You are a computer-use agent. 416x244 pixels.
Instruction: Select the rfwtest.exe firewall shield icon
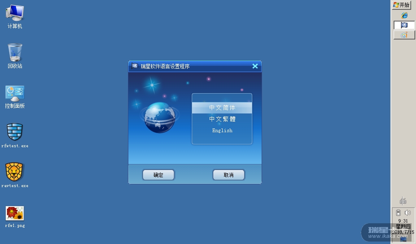pos(15,135)
